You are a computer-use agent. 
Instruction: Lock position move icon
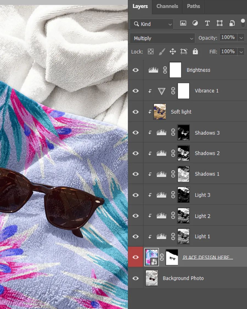click(173, 52)
